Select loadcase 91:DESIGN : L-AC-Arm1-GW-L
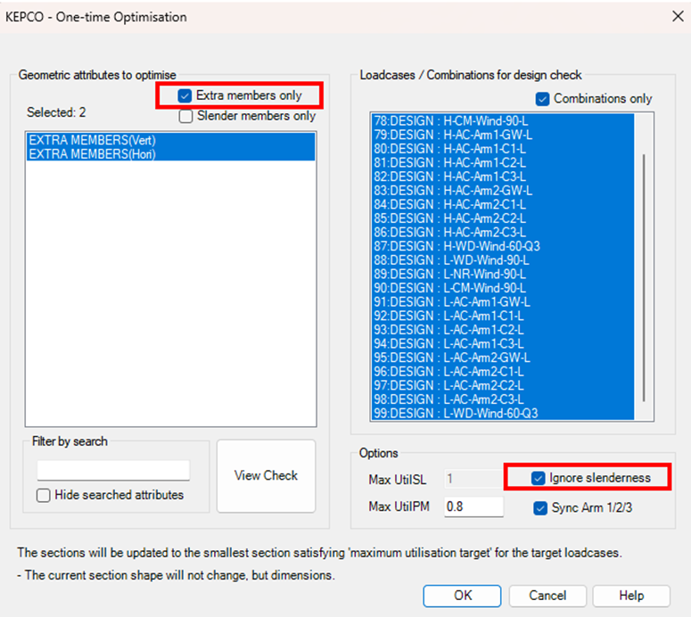 pyautogui.click(x=452, y=301)
